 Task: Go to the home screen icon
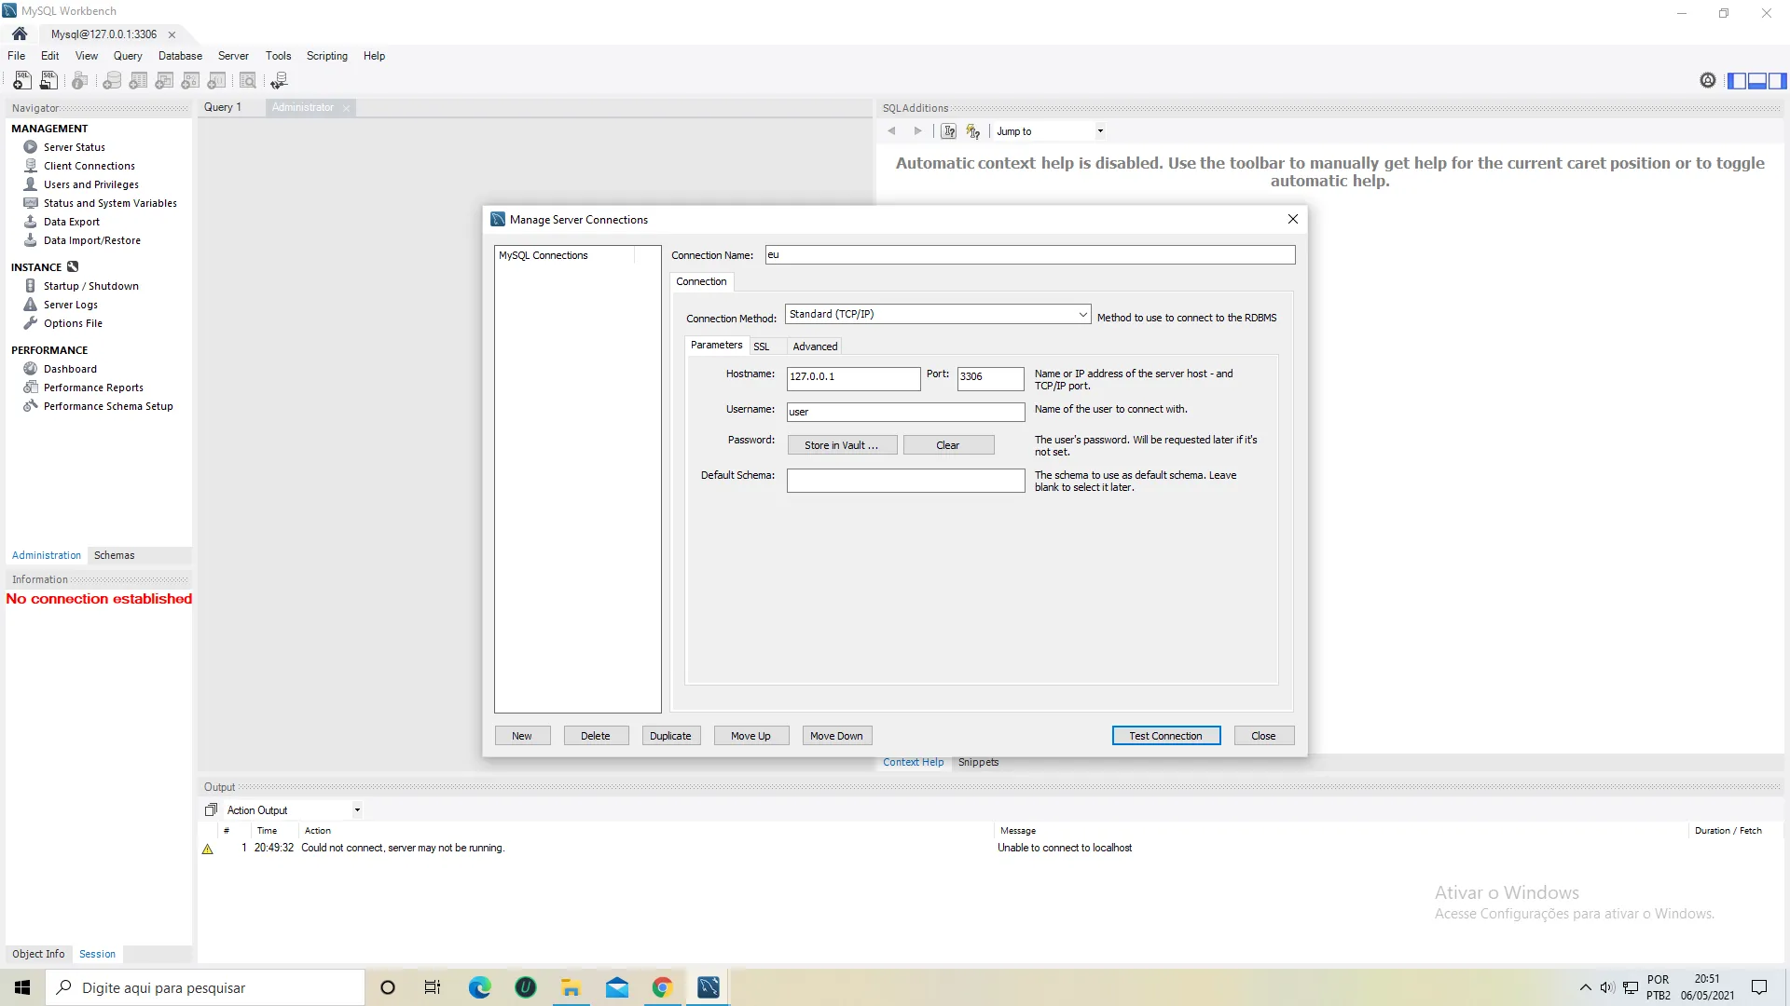[20, 34]
